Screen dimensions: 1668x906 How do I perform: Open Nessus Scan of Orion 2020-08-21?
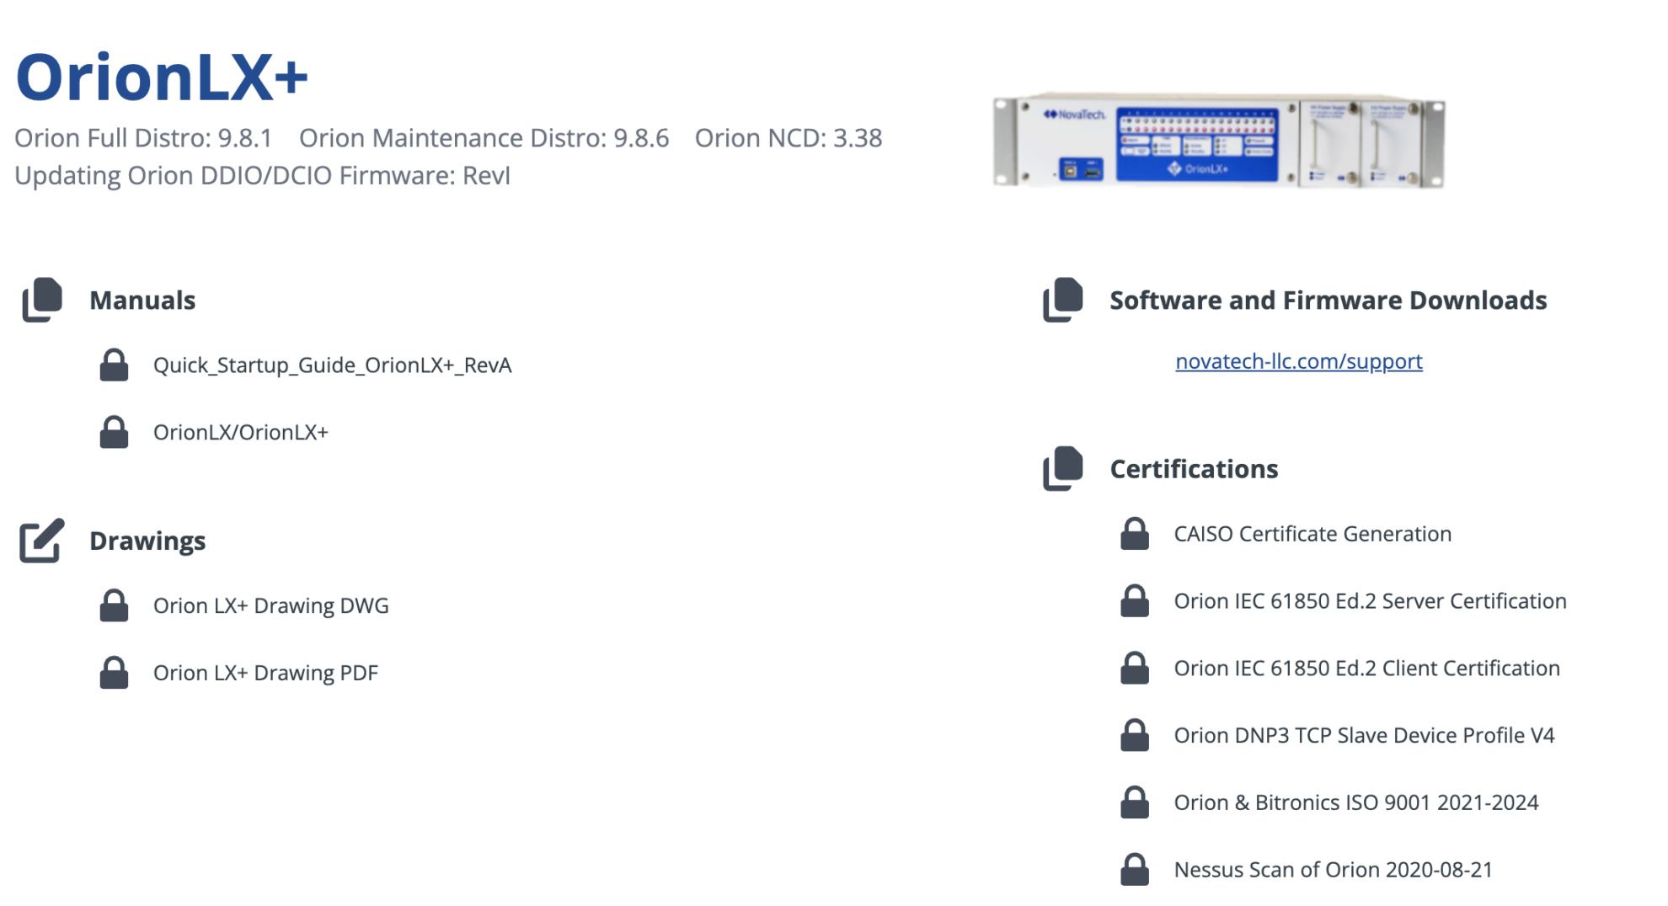click(1334, 870)
